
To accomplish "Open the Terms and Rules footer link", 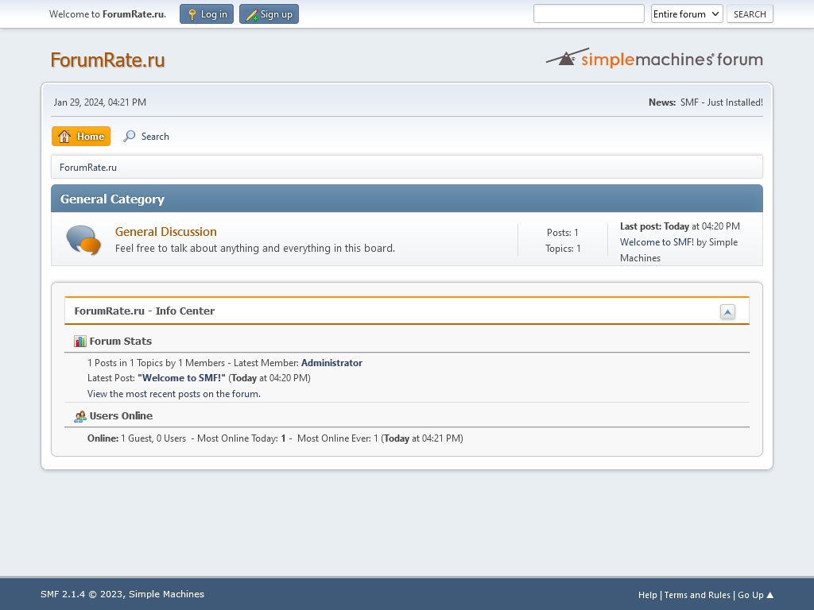I will click(697, 595).
